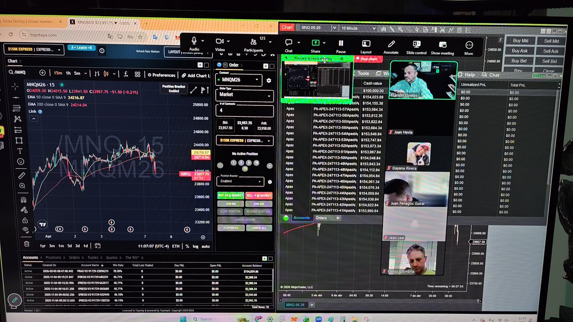Select the pattern drawing tool
Screen dimensions: 573x322
pyautogui.click(x=18, y=119)
